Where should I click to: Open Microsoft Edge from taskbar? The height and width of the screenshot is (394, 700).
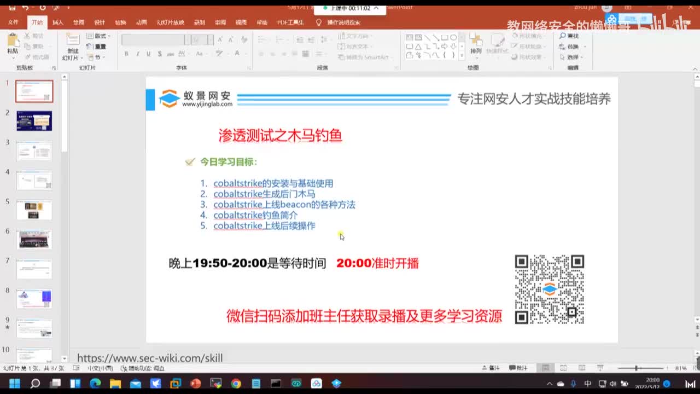pyautogui.click(x=95, y=384)
